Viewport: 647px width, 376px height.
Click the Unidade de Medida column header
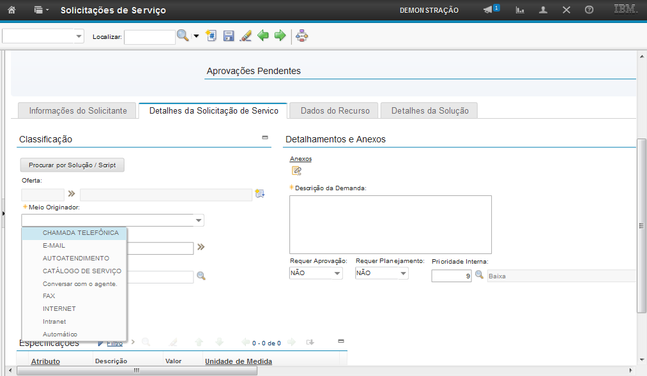coord(238,361)
